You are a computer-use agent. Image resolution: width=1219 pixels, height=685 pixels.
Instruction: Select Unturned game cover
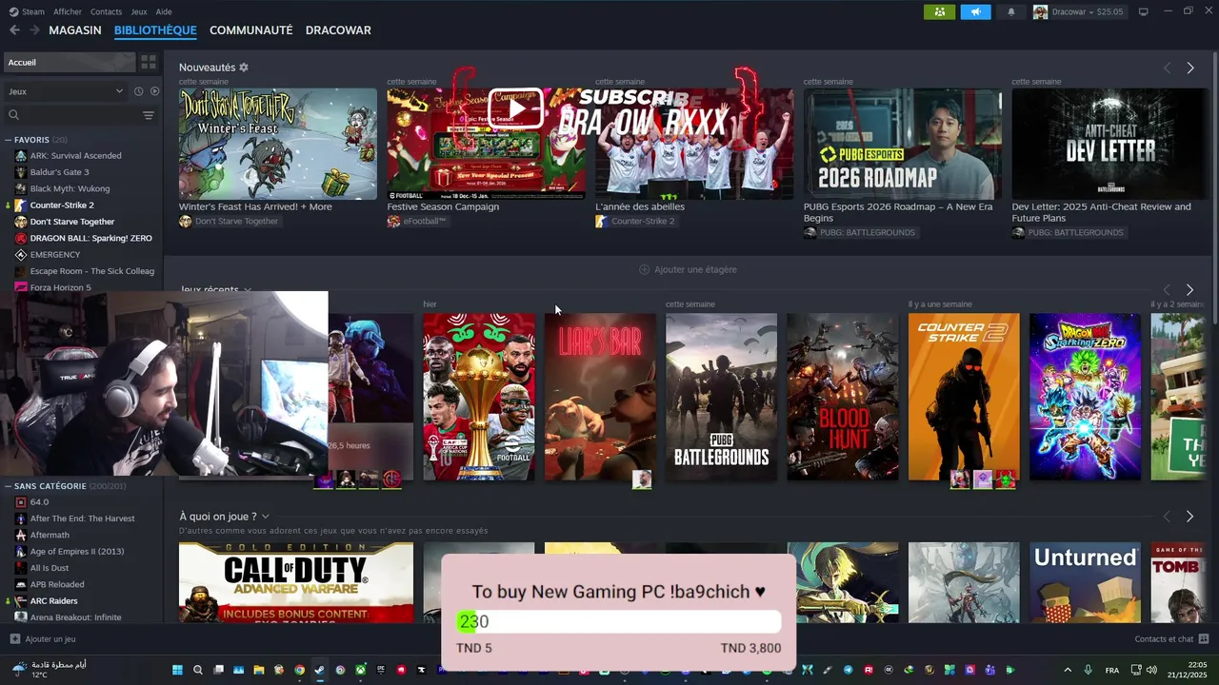pyautogui.click(x=1084, y=582)
